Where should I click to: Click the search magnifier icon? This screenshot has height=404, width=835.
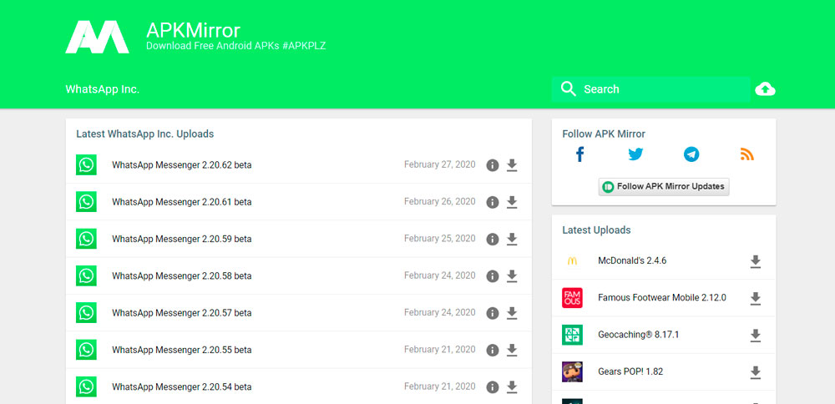pyautogui.click(x=568, y=88)
